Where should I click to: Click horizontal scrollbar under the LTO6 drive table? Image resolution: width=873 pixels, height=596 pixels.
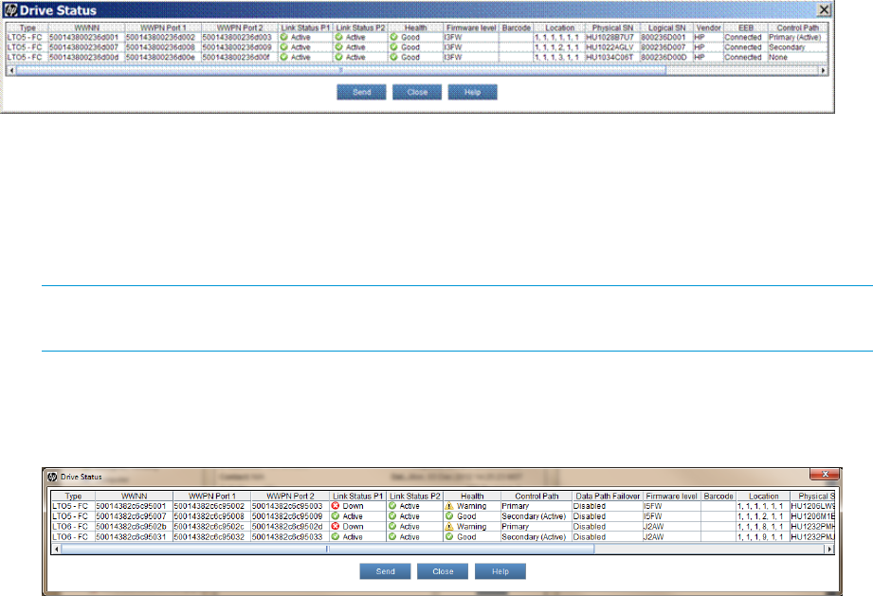(x=327, y=548)
